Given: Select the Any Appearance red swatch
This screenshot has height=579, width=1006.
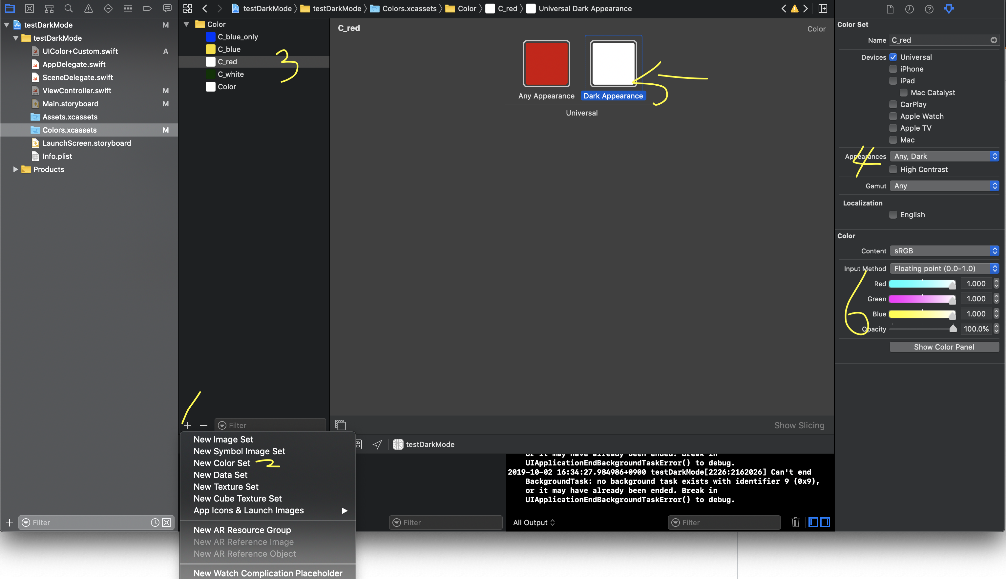Looking at the screenshot, I should tap(546, 64).
